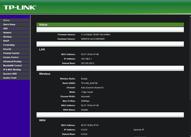Select Parental Control
Viewport: 191px width, 137px height.
(15, 53)
